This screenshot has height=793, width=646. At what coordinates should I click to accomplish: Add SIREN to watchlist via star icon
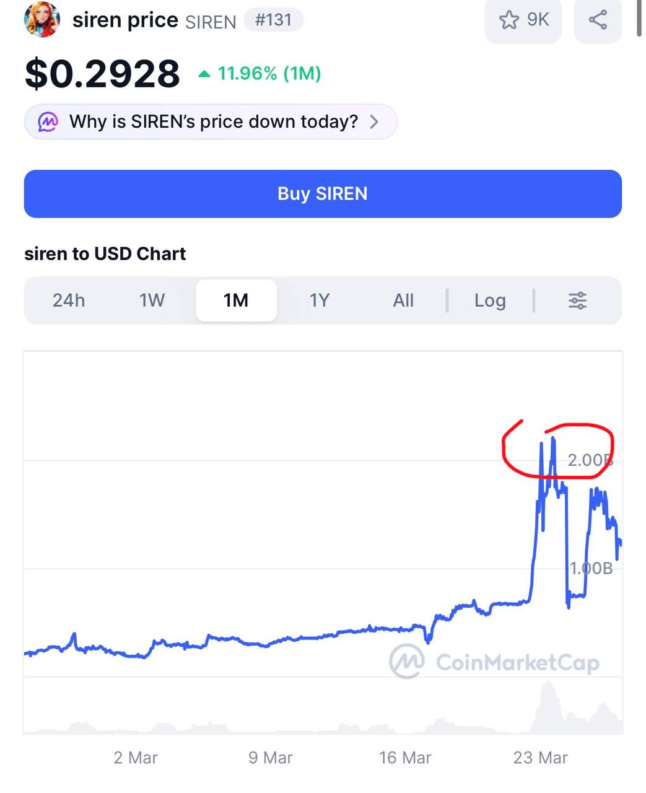(x=509, y=20)
